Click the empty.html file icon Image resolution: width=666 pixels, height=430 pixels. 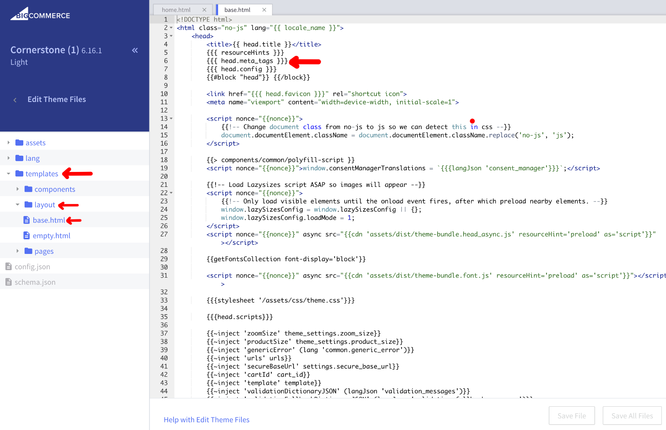(27, 235)
